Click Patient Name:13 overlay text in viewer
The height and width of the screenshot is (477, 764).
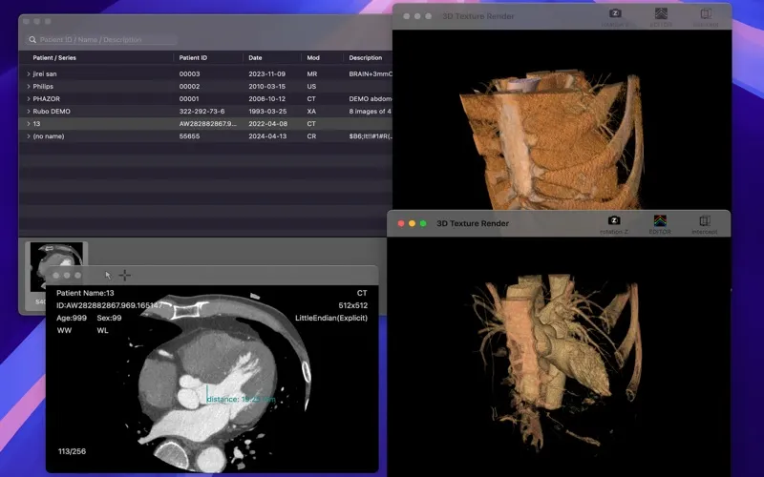[85, 293]
